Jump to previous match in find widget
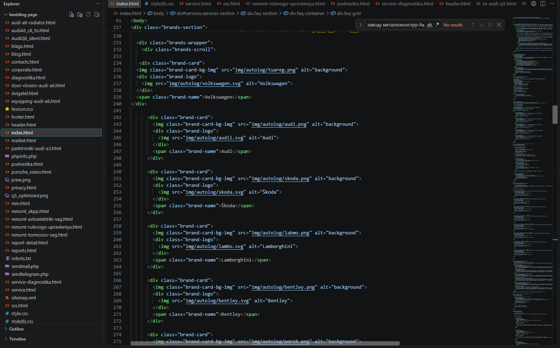 473,25
